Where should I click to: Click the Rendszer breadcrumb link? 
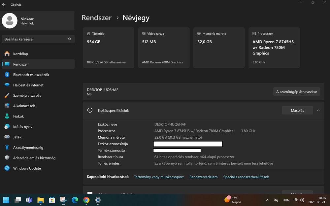coord(96,18)
